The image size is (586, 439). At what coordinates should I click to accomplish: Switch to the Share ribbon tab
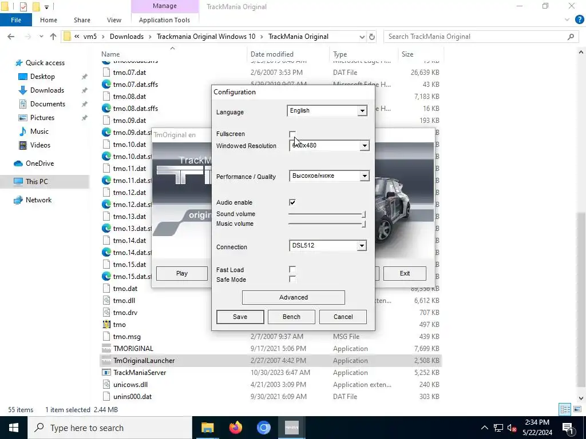click(82, 20)
